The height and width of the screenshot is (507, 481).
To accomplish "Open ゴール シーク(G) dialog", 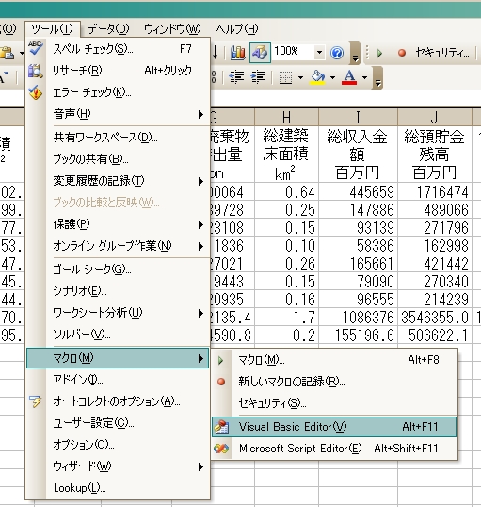I will [x=118, y=270].
